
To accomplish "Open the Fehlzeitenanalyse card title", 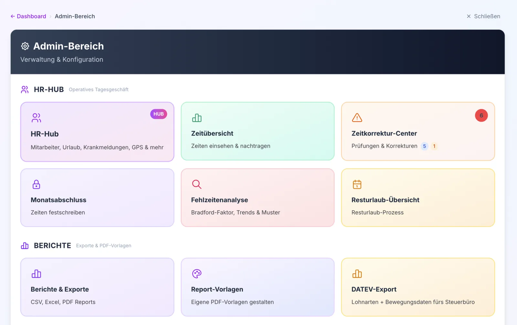I will click(219, 200).
